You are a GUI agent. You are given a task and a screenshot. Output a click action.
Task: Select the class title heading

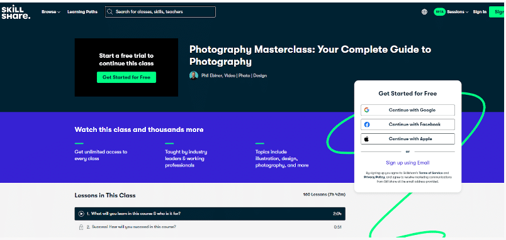pyautogui.click(x=310, y=55)
